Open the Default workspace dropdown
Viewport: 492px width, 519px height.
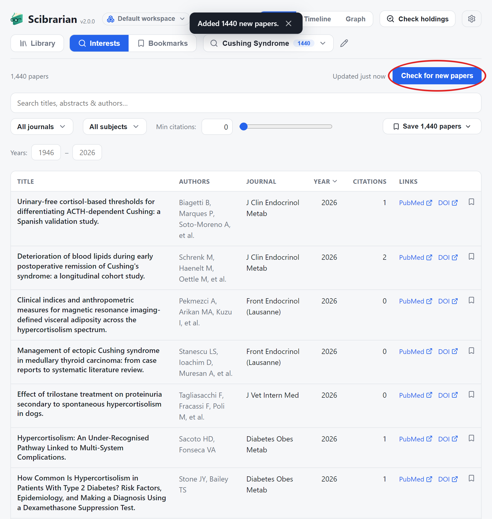tap(146, 19)
